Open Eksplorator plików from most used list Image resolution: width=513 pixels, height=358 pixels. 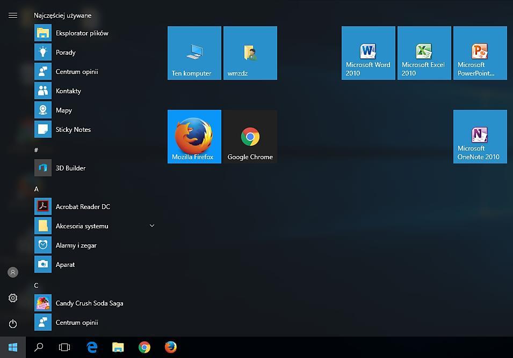pos(95,33)
